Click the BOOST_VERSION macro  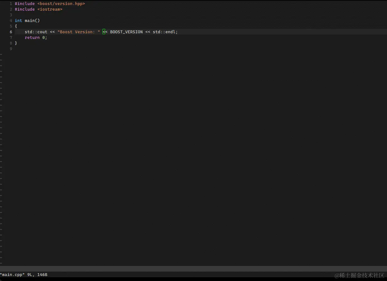(x=126, y=32)
